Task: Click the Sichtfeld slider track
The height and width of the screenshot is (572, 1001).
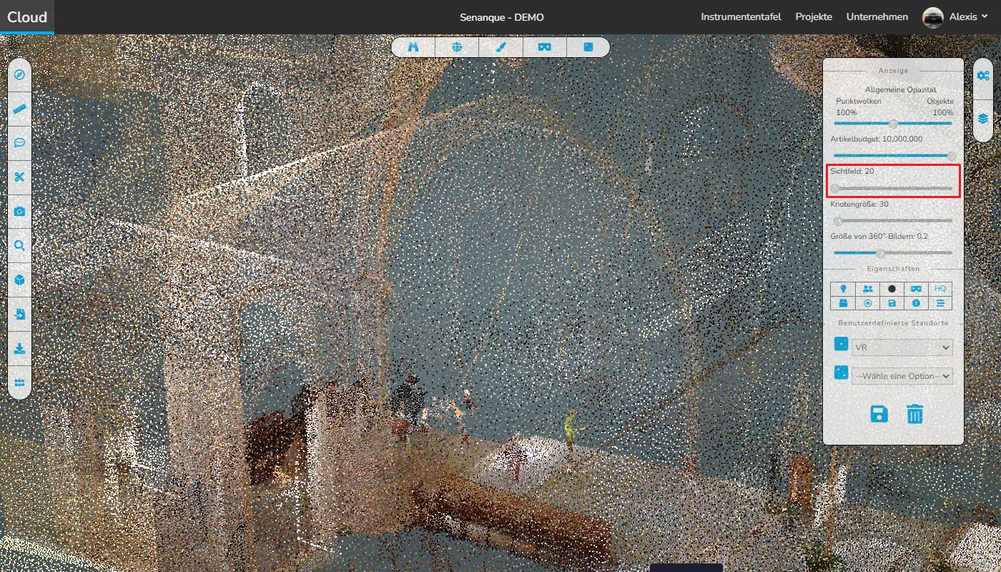Action: click(x=893, y=188)
